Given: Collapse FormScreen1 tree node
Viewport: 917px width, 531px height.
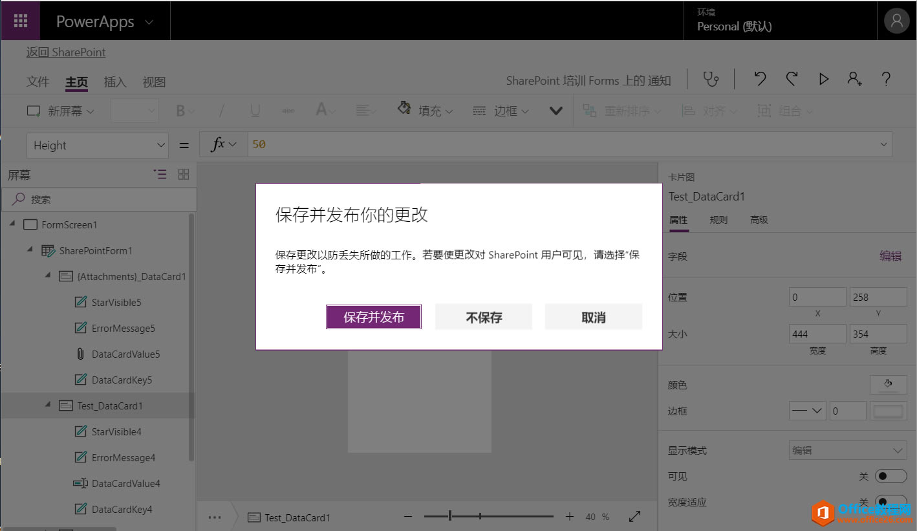Looking at the screenshot, I should click(x=12, y=224).
